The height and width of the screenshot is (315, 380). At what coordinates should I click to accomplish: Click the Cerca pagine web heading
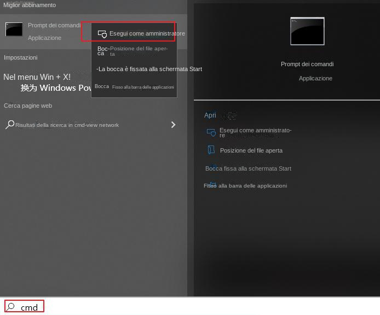28,106
